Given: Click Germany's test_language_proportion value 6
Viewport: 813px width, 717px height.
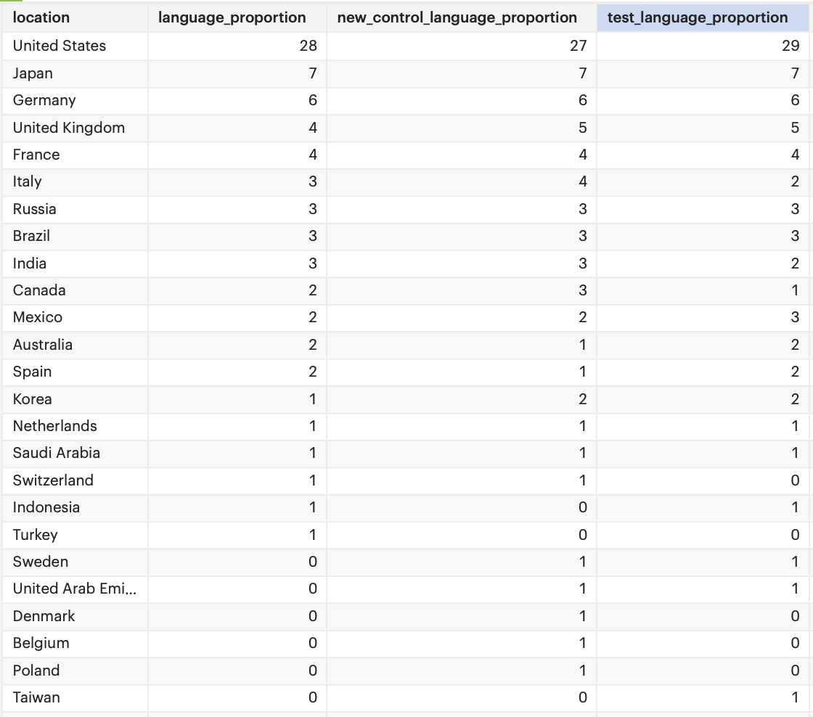Looking at the screenshot, I should tap(796, 100).
